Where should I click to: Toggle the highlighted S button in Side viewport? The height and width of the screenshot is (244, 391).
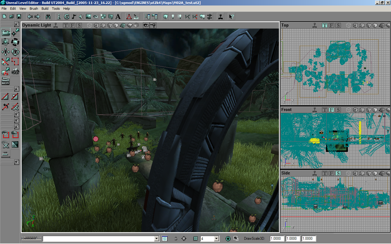(338, 173)
